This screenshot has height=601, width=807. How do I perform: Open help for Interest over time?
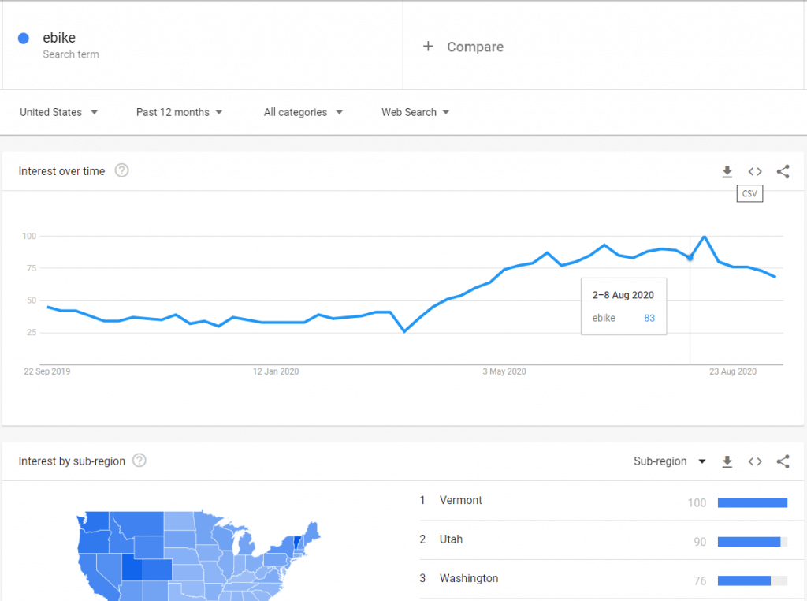[121, 170]
